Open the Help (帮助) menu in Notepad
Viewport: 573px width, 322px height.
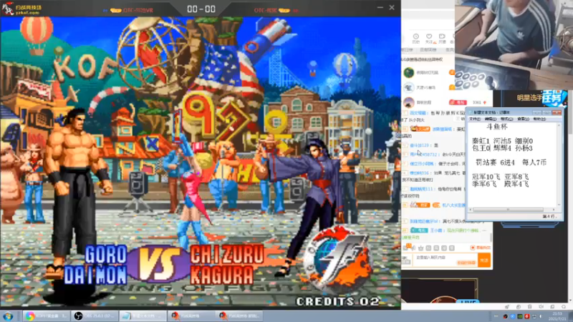click(539, 119)
